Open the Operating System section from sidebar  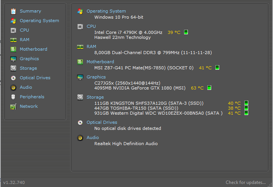pyautogui.click(x=39, y=21)
